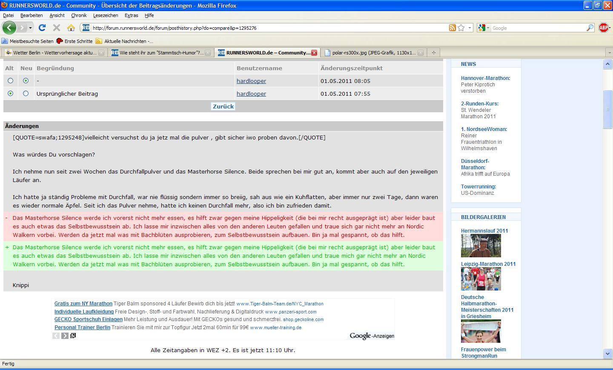The image size is (613, 370).
Task: Open the GECKO Sportschuh Einlagen ad
Action: [x=89, y=319]
